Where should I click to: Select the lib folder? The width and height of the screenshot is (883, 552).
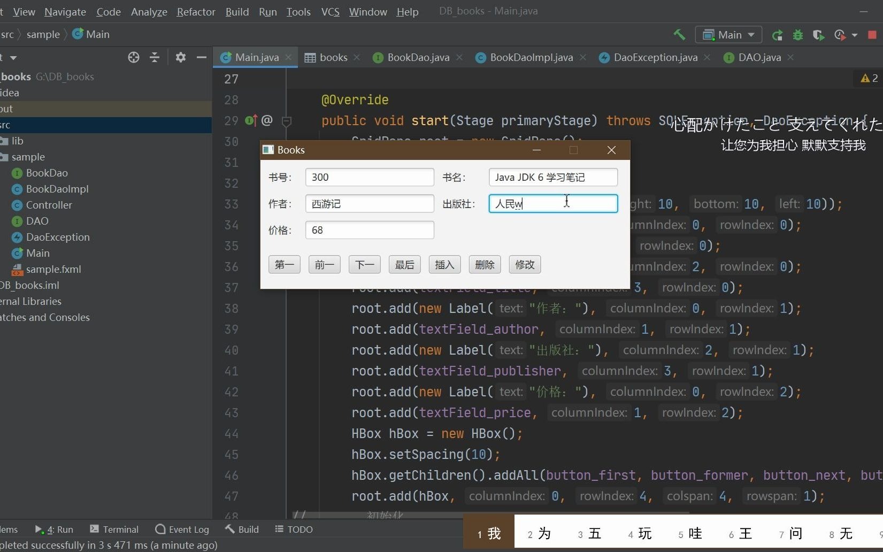(x=17, y=141)
